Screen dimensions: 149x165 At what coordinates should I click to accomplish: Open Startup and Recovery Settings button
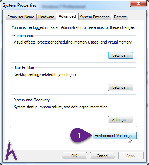point(121,120)
